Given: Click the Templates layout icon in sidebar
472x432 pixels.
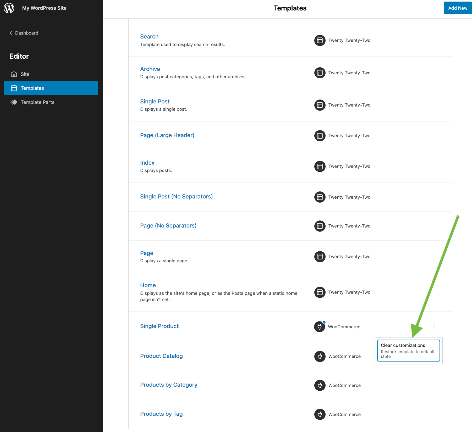Looking at the screenshot, I should [x=14, y=88].
